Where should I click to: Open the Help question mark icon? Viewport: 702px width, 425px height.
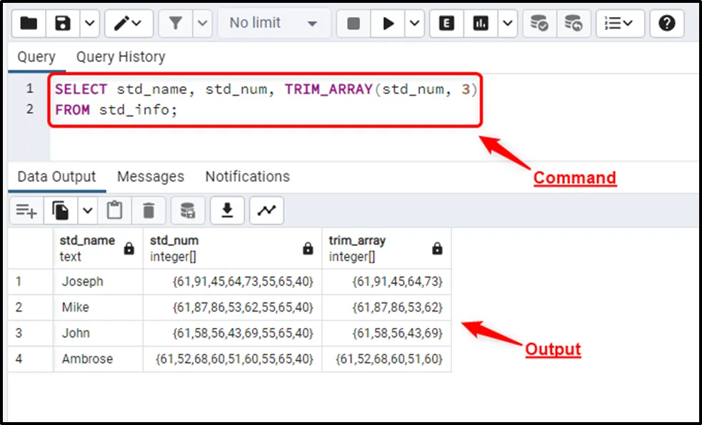point(667,24)
